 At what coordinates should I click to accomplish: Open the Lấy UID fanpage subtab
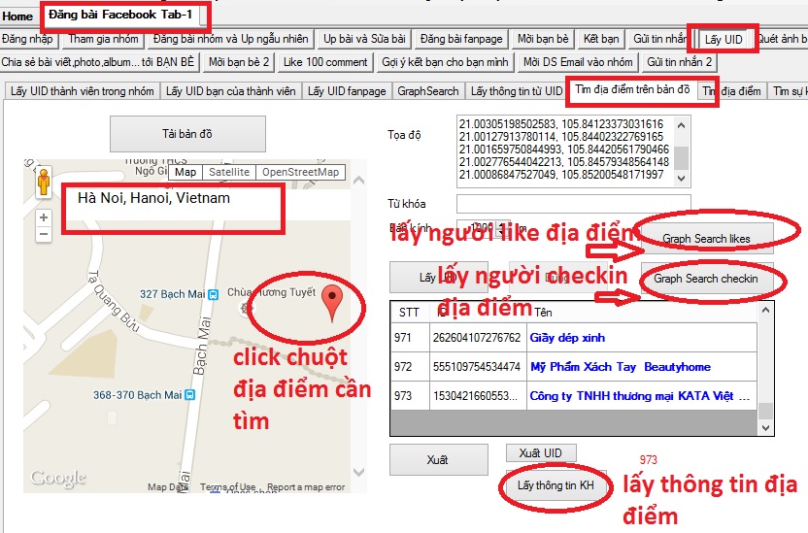347,91
